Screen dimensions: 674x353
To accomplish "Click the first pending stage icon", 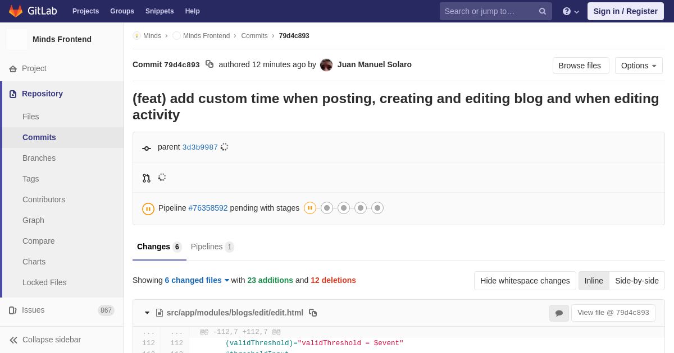I will [x=310, y=208].
